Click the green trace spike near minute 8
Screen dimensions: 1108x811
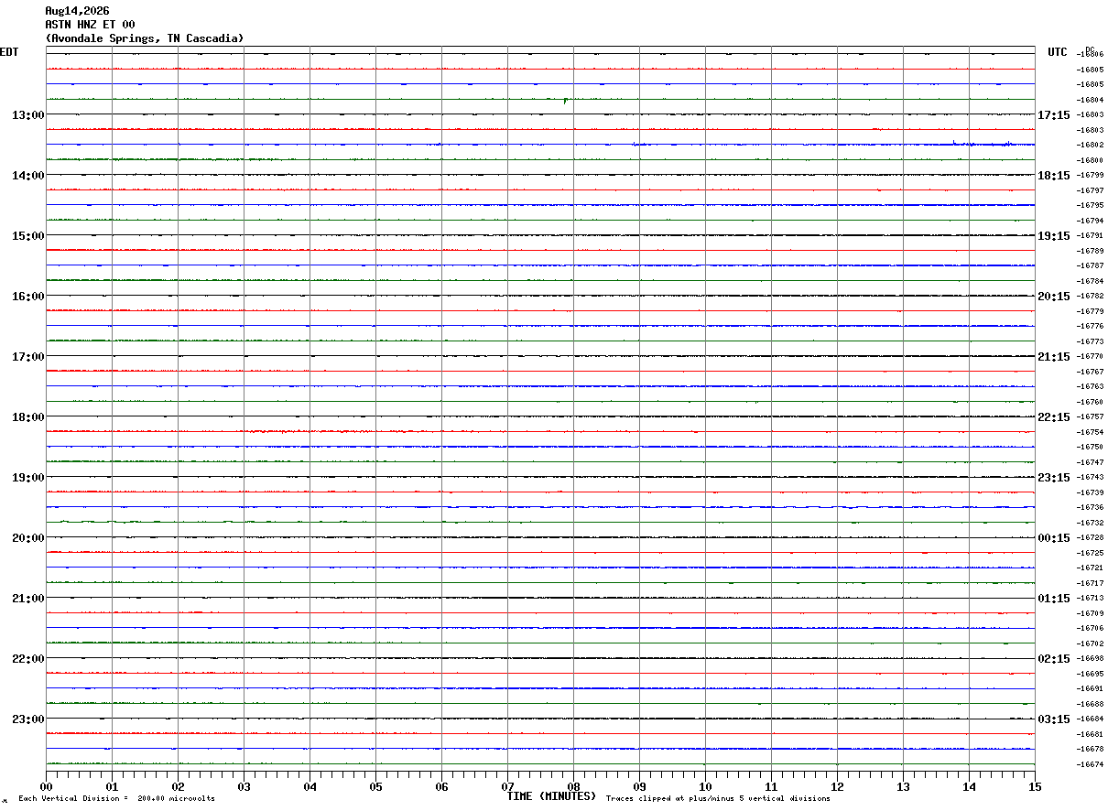[x=565, y=100]
